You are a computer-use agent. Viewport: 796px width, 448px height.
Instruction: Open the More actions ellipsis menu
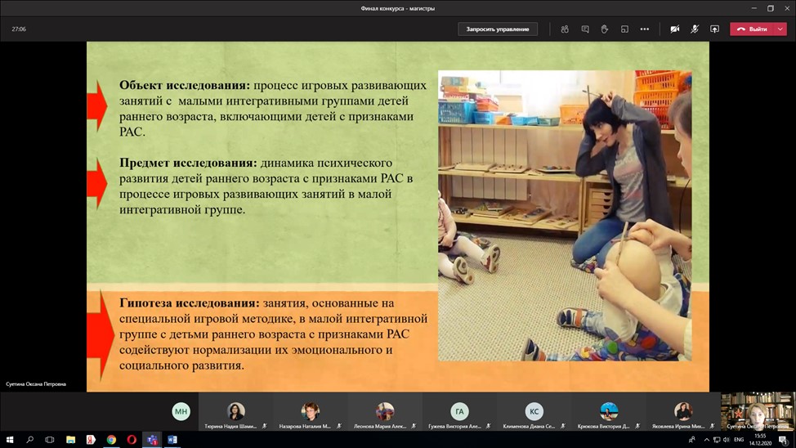click(645, 29)
